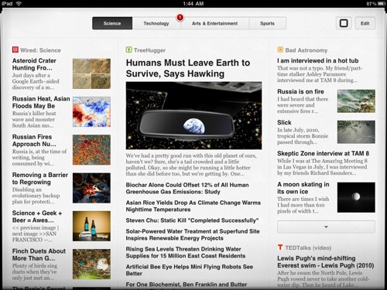Tap the square view icon button

[x=344, y=23]
